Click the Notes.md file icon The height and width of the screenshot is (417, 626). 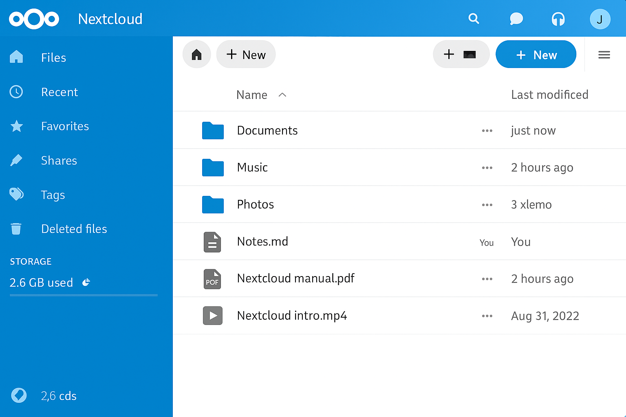click(212, 242)
